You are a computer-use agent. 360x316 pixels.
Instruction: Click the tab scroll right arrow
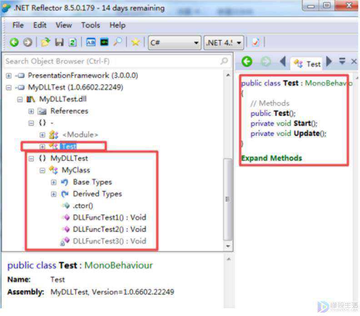pyautogui.click(x=329, y=61)
